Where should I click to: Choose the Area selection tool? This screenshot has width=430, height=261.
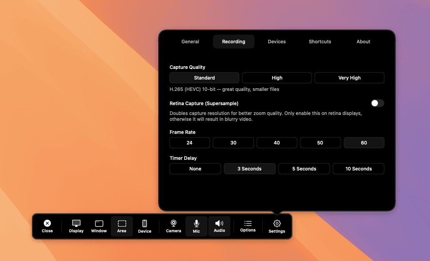(122, 226)
